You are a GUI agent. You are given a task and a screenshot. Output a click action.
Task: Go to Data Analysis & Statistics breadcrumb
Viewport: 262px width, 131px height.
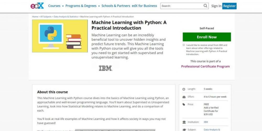(x=66, y=17)
